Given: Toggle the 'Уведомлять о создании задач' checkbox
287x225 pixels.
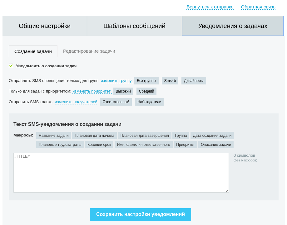Looking at the screenshot, I should pos(11,66).
